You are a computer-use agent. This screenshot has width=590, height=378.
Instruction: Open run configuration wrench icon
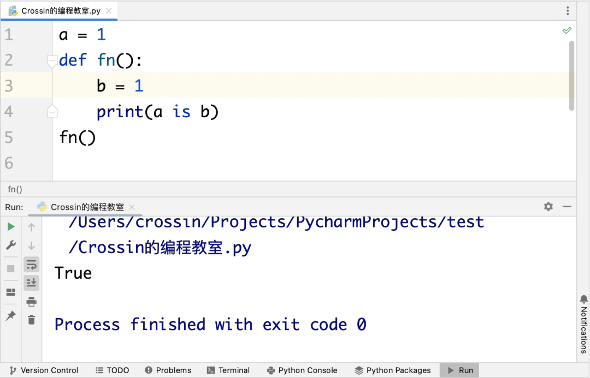tap(11, 245)
